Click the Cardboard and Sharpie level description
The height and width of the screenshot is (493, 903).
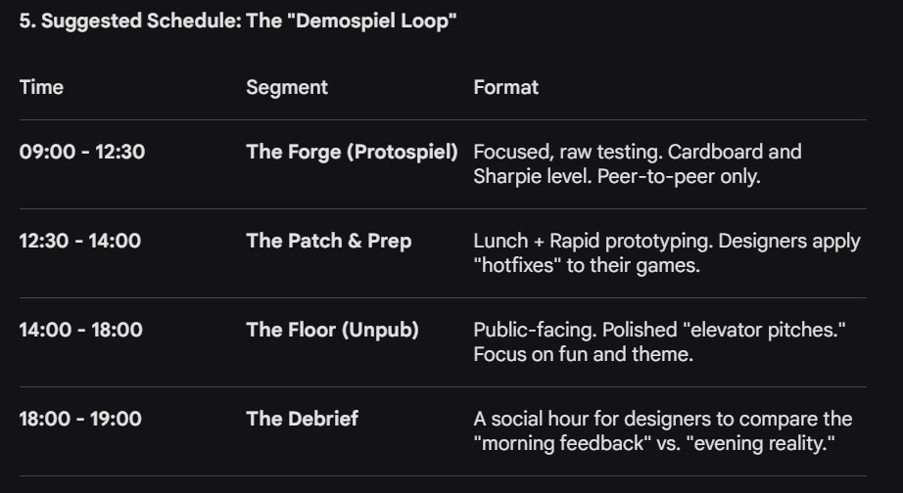coord(638,164)
